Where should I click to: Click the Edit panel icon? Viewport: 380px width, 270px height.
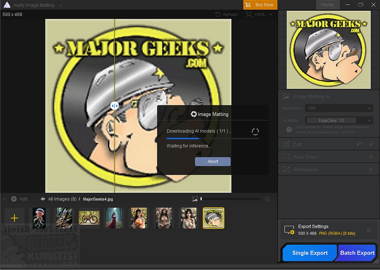[286, 144]
